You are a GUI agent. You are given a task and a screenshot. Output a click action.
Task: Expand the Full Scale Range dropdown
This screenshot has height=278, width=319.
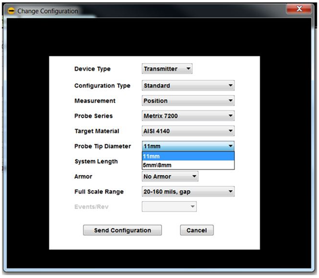point(188,192)
